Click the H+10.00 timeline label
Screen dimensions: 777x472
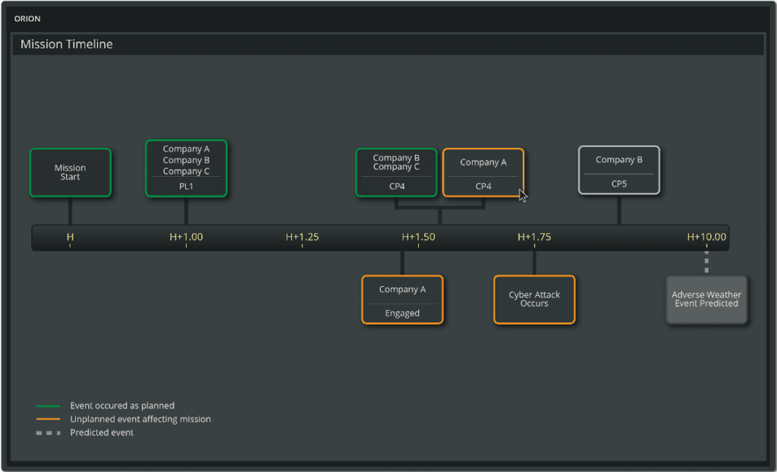(706, 237)
